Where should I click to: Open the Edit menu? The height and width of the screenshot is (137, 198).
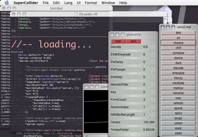point(56,3)
